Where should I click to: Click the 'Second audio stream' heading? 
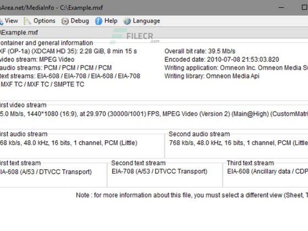coord(199,134)
